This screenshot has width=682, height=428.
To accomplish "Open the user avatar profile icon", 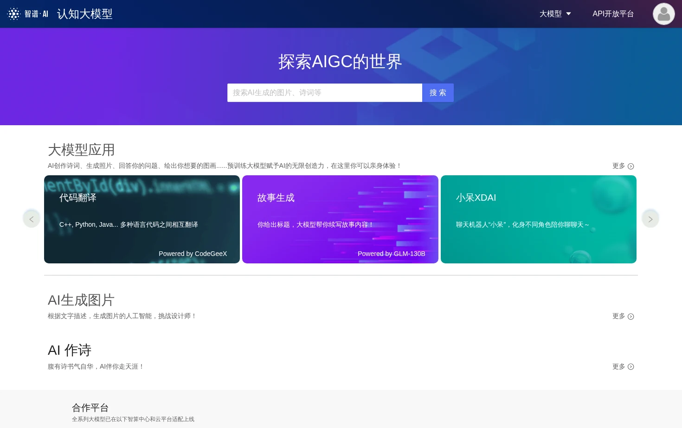I will (664, 14).
